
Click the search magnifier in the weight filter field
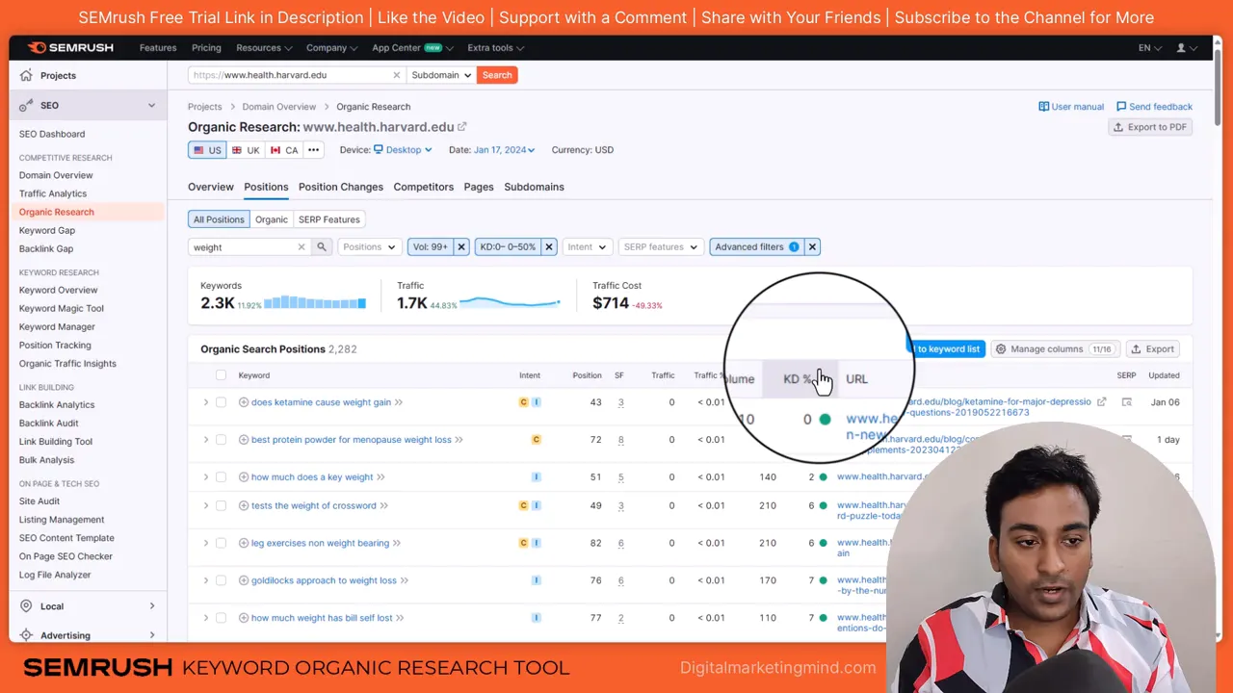(x=322, y=246)
